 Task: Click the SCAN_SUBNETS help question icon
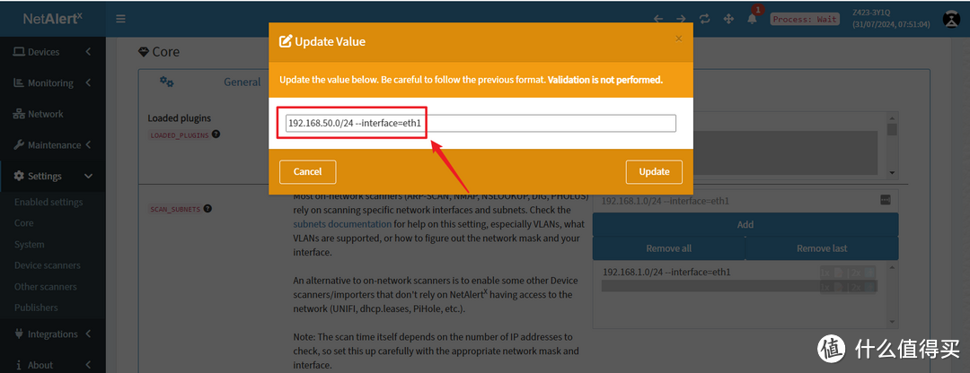click(x=207, y=209)
